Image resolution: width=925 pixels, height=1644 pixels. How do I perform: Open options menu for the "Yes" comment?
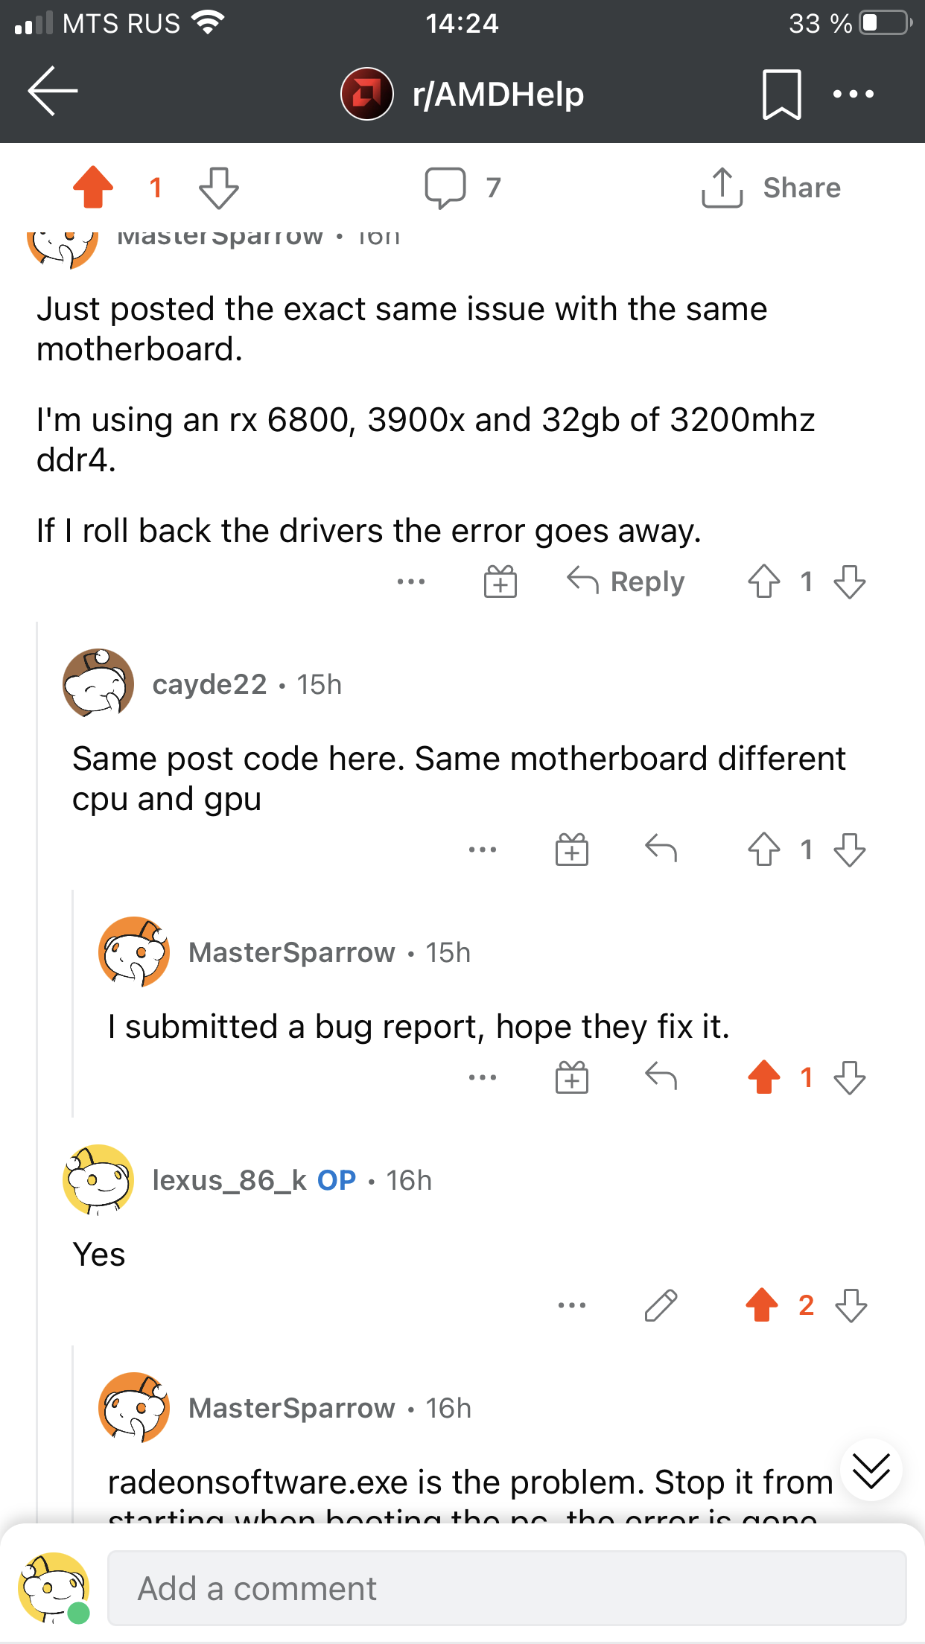coord(571,1305)
